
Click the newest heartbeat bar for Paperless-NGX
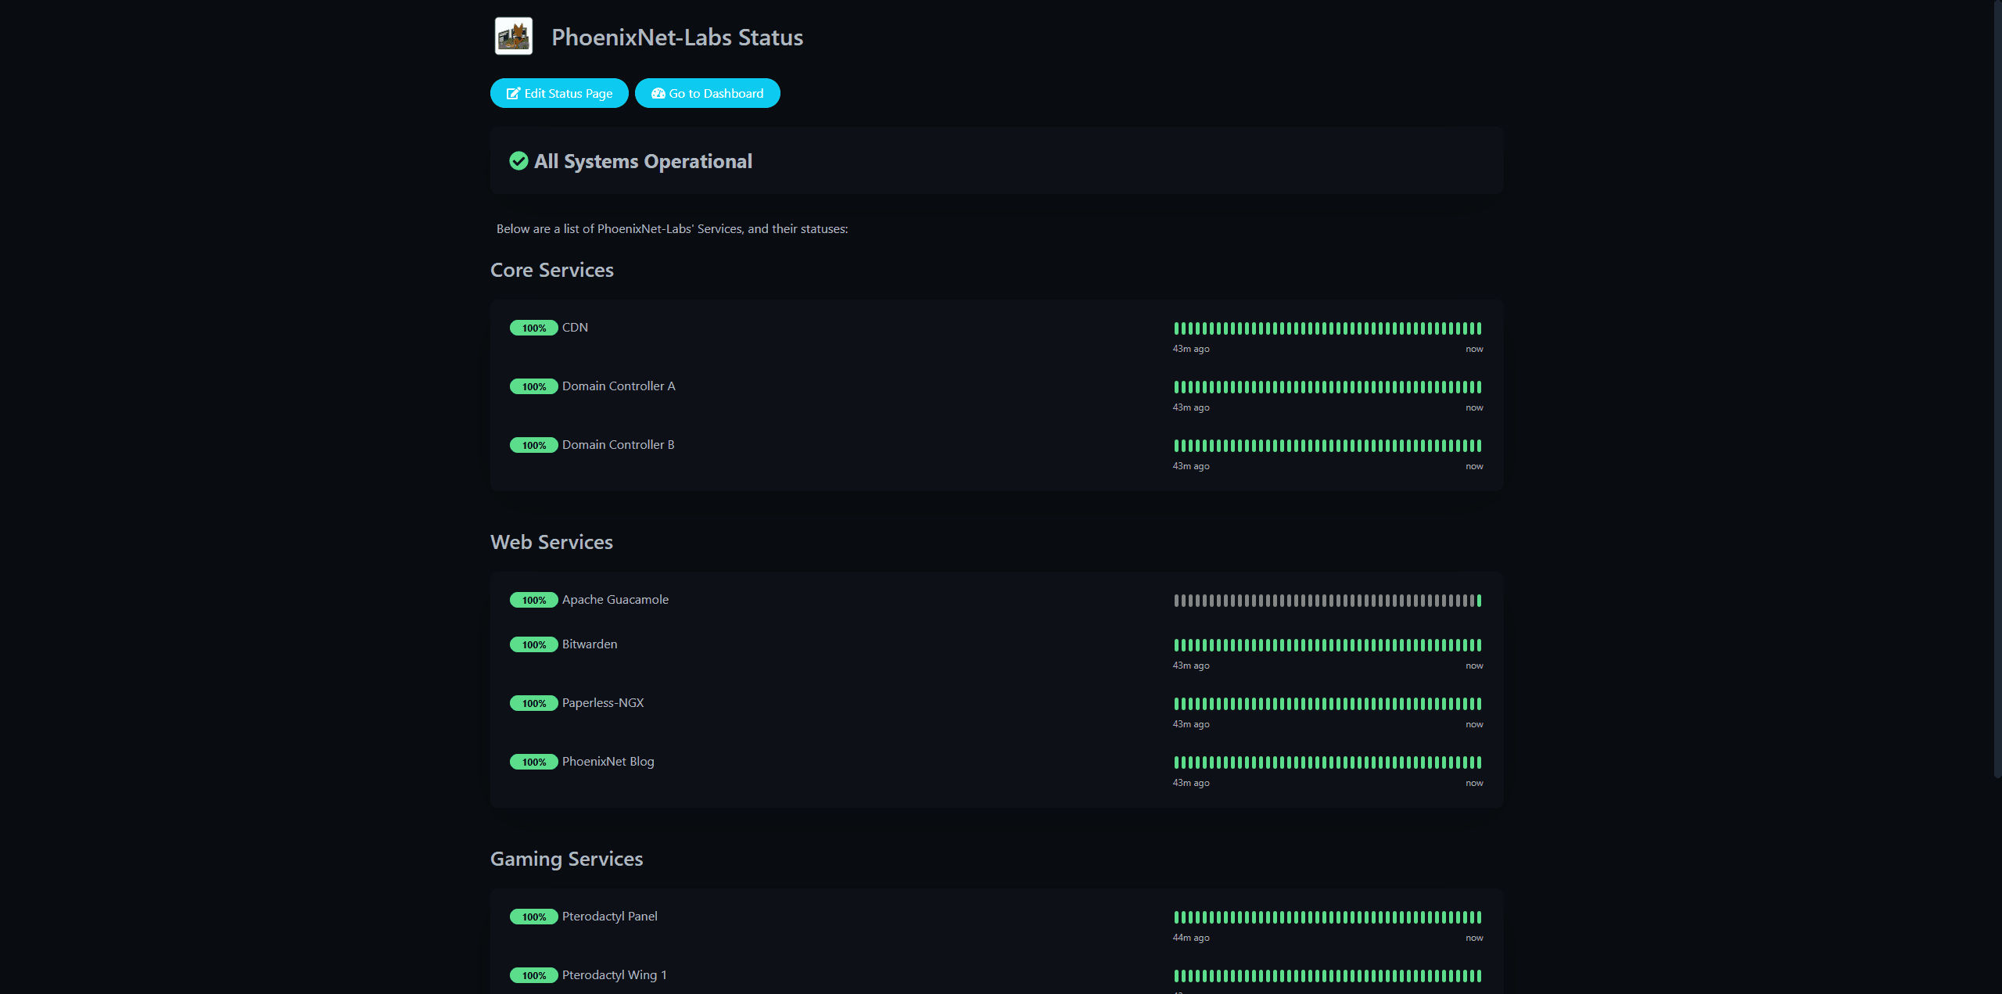click(x=1477, y=703)
